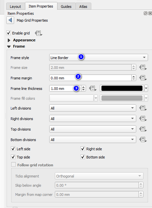Uncheck the Enable grid checkbox

pyautogui.click(x=9, y=33)
